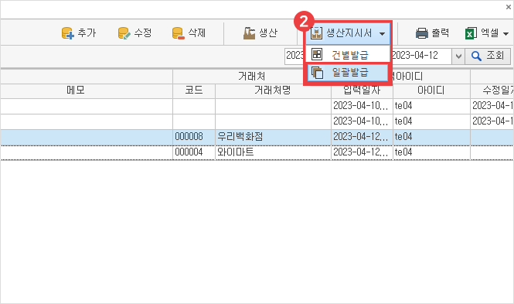Click the 생산지시서 document icon
The image size is (514, 304).
click(316, 33)
